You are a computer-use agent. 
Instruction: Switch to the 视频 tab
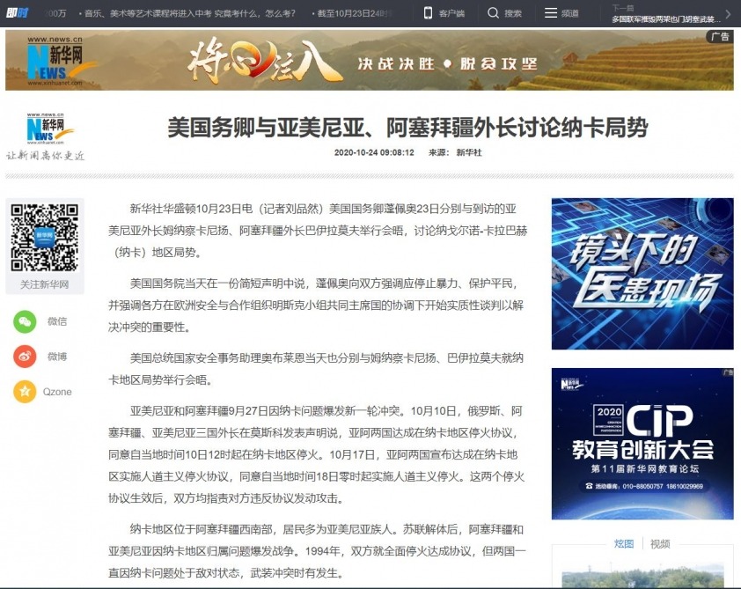660,543
